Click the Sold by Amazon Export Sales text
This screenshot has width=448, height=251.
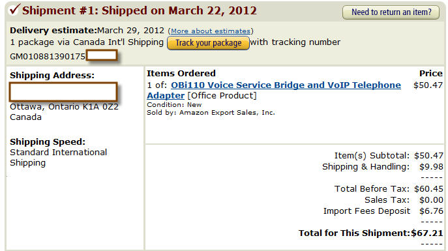(211, 113)
